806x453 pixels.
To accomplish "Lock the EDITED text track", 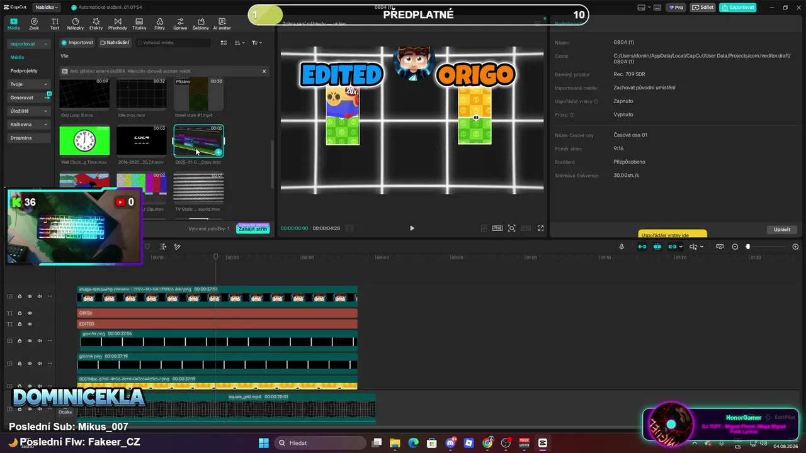I will coord(20,324).
